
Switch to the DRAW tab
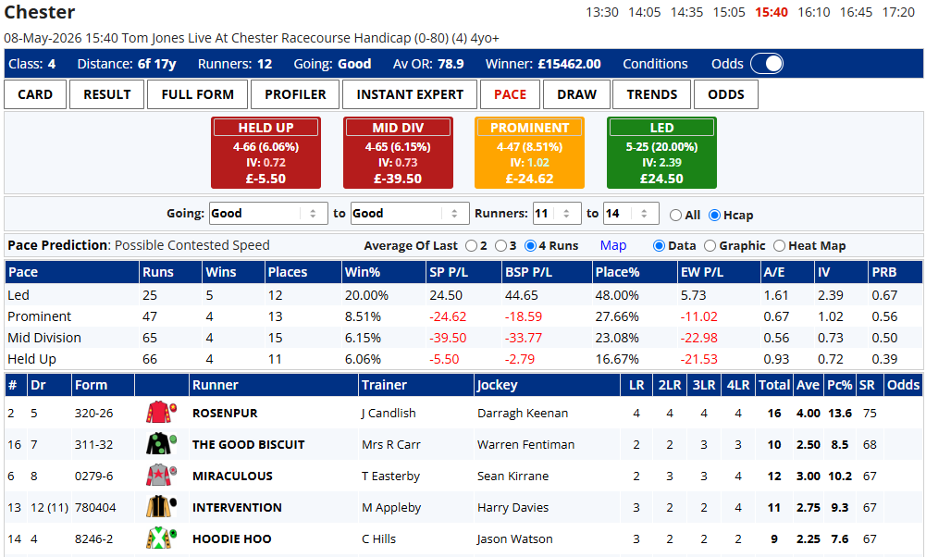577,94
